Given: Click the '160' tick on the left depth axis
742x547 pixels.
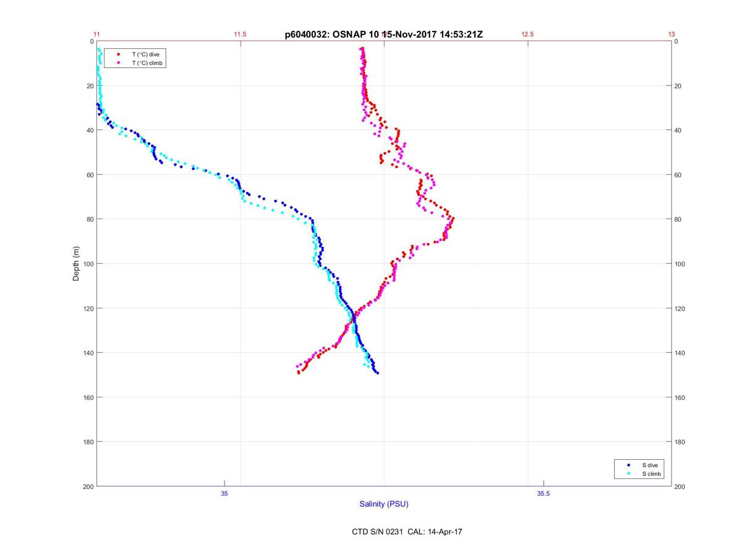Looking at the screenshot, I should 88,397.
